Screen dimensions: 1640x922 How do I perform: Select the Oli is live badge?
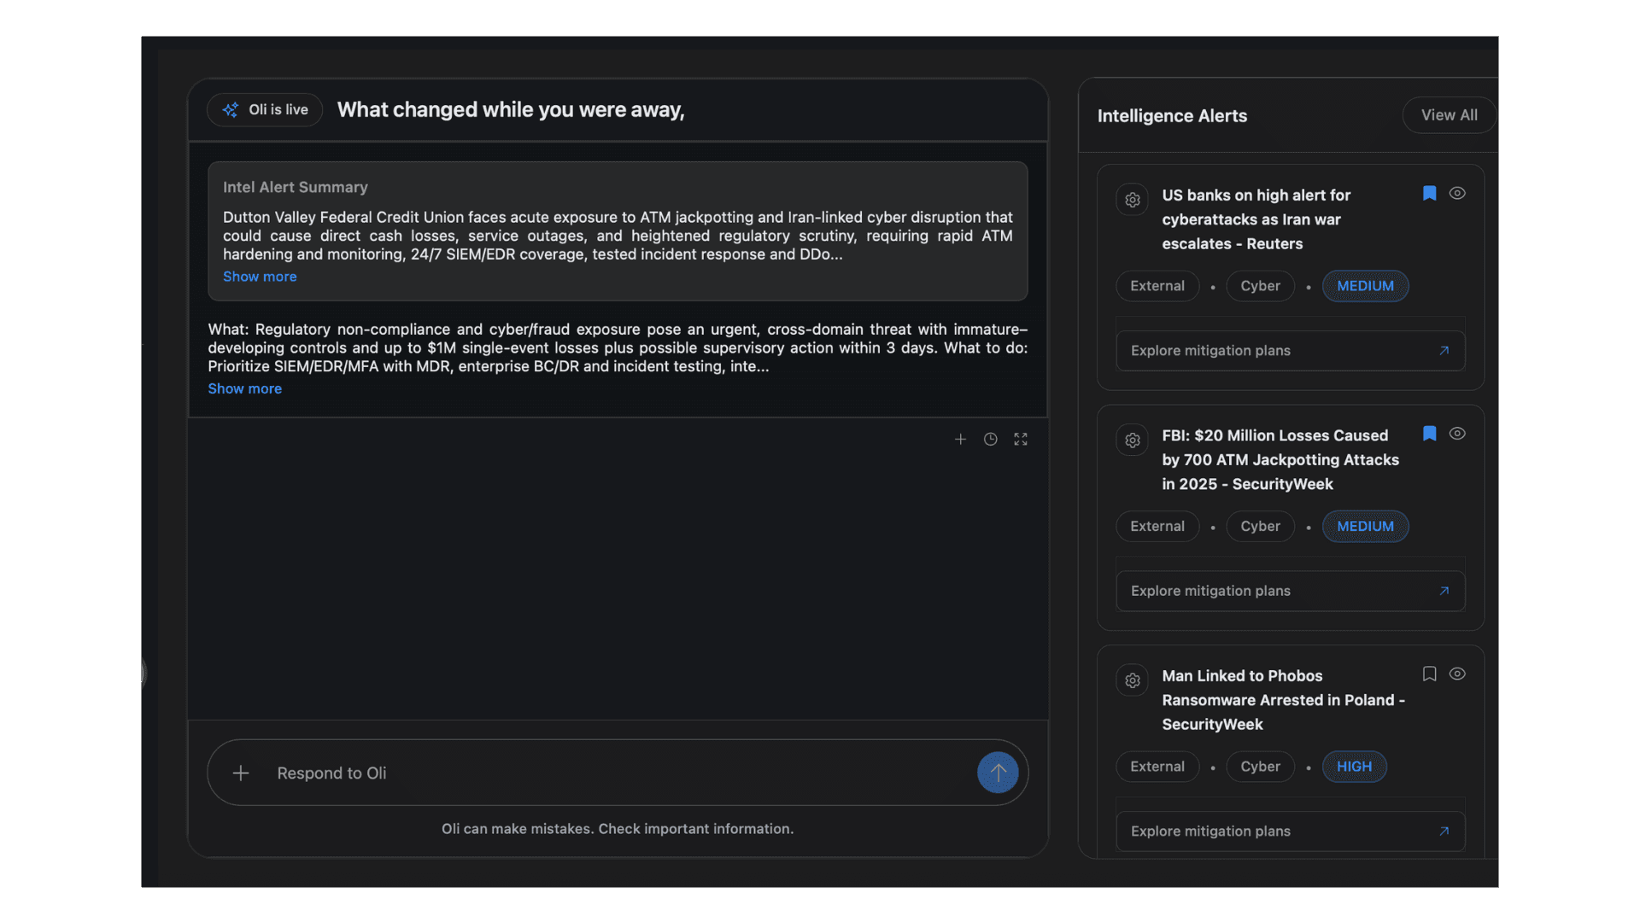coord(265,110)
